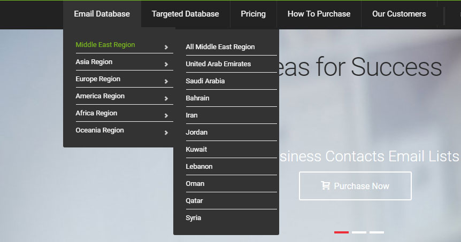Expand the Middle East Region arrow
Screen dimensions: 461x242
[166, 47]
